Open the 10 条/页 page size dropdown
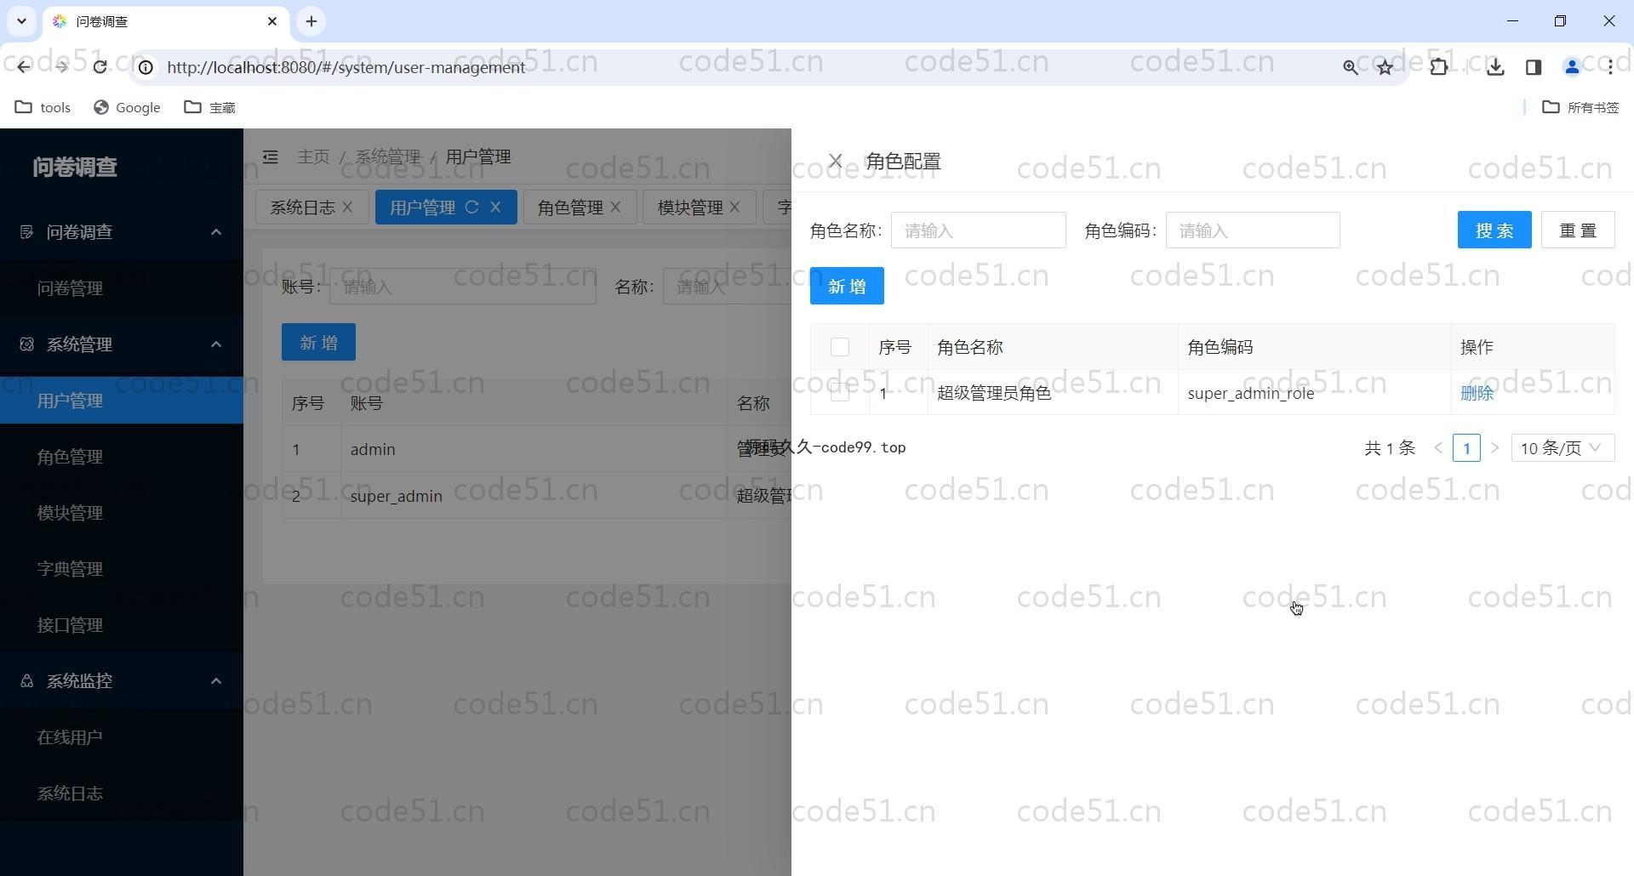The width and height of the screenshot is (1634, 876). click(1562, 448)
